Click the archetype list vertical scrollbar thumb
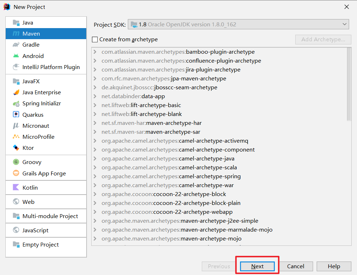 pos(349,84)
